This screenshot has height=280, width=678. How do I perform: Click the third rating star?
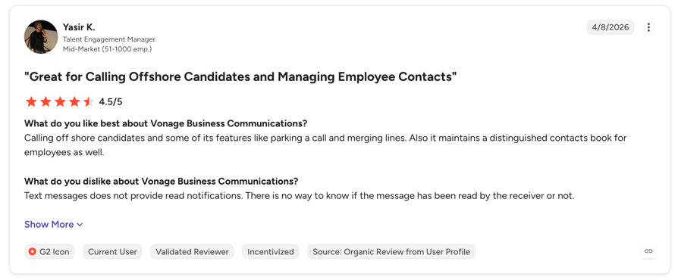60,102
